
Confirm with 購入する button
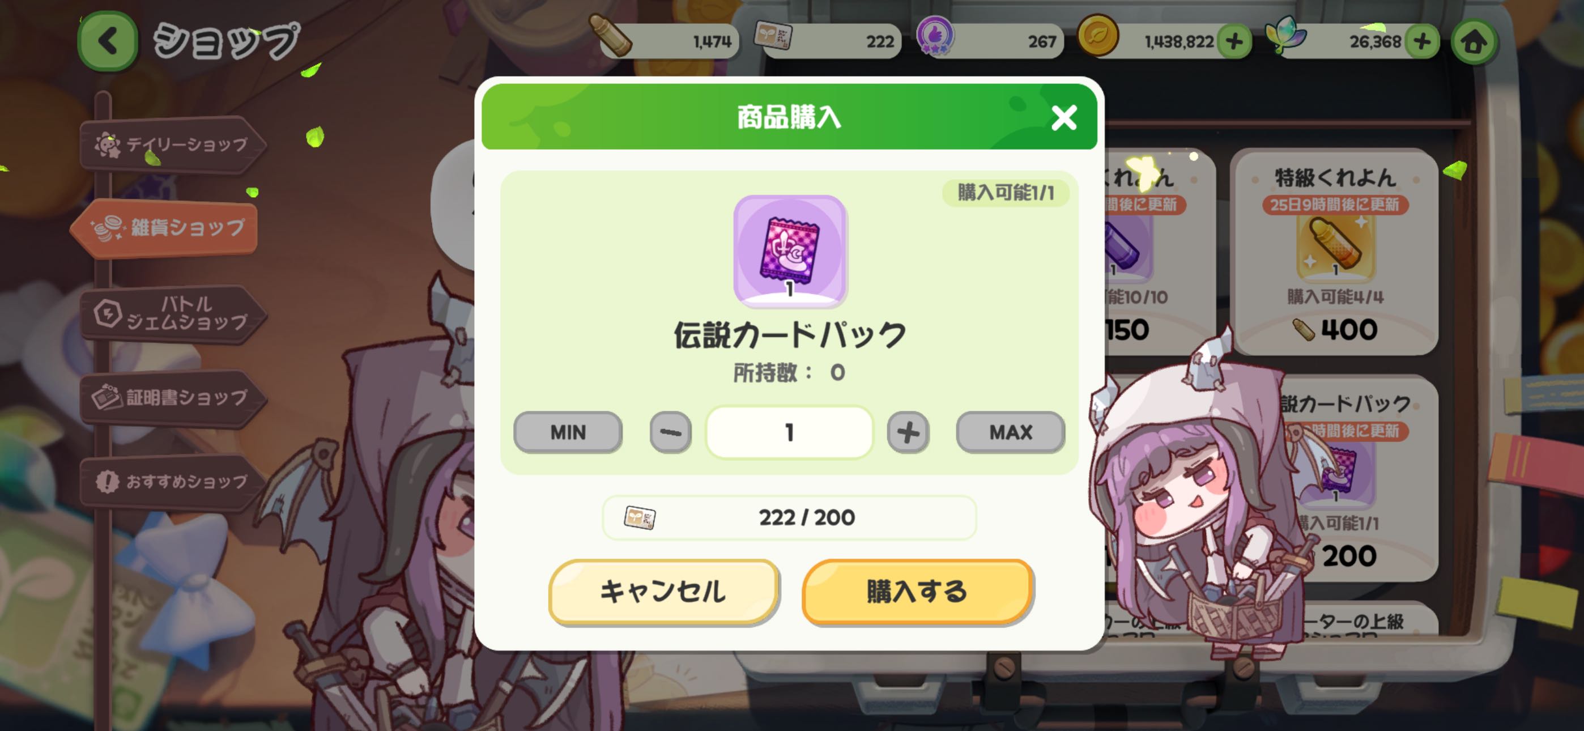tap(916, 592)
